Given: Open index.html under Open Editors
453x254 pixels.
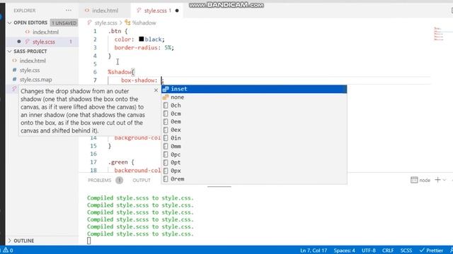Looking at the screenshot, I should coord(45,32).
